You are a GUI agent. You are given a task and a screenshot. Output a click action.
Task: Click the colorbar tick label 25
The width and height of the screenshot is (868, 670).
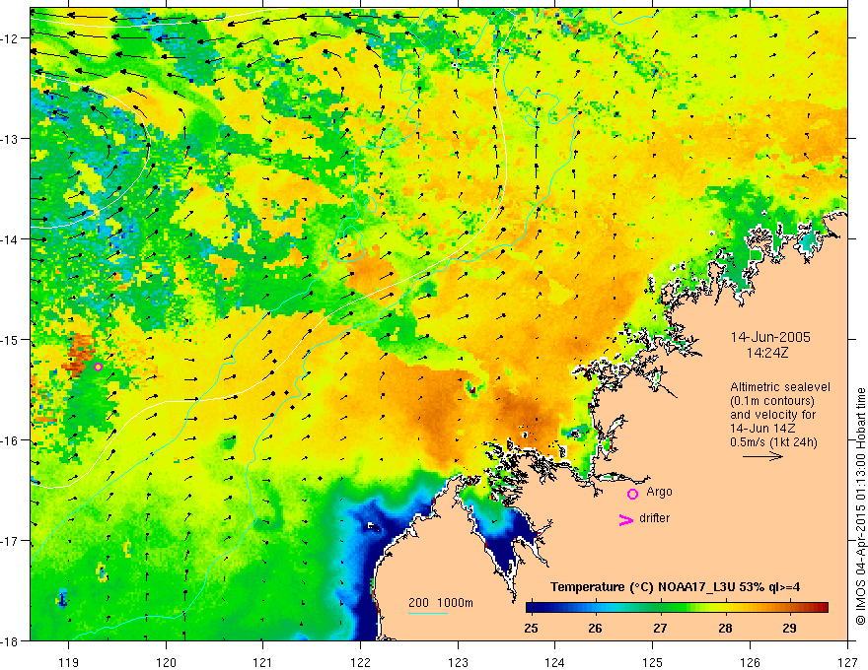click(x=531, y=628)
